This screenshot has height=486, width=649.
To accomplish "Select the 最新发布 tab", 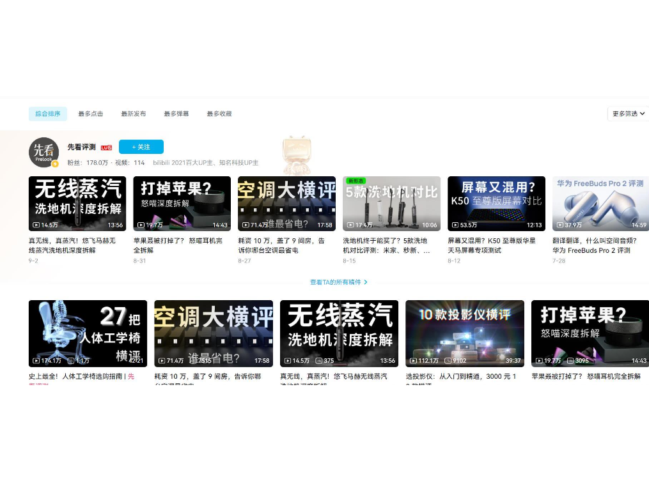I will (132, 113).
